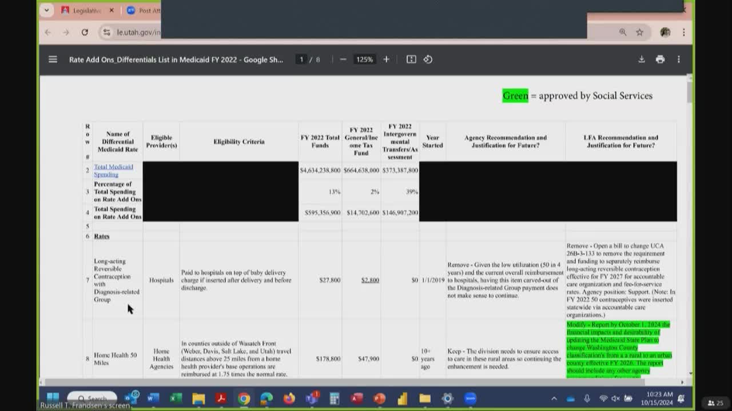This screenshot has width=732, height=411.
Task: Click the Hospitals eligible provider cell
Action: (161, 280)
